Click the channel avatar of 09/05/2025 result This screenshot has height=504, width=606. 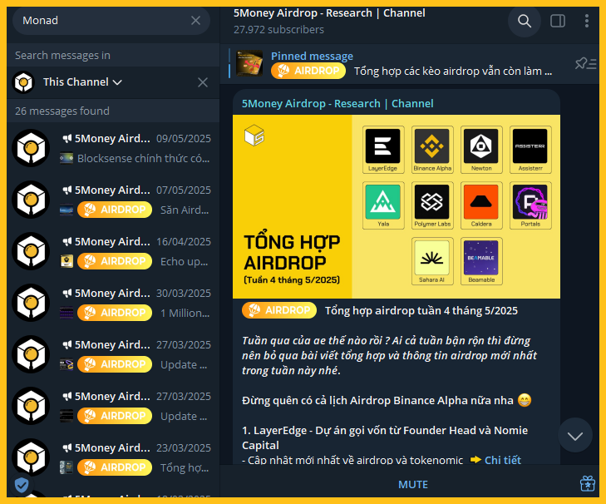(x=31, y=148)
